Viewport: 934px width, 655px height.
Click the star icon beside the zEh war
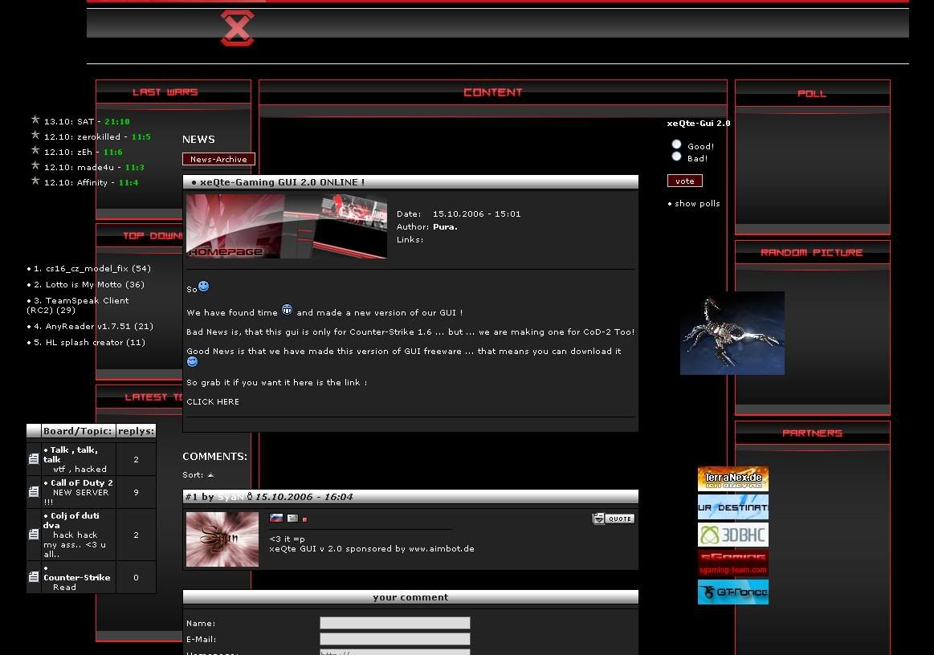[35, 150]
